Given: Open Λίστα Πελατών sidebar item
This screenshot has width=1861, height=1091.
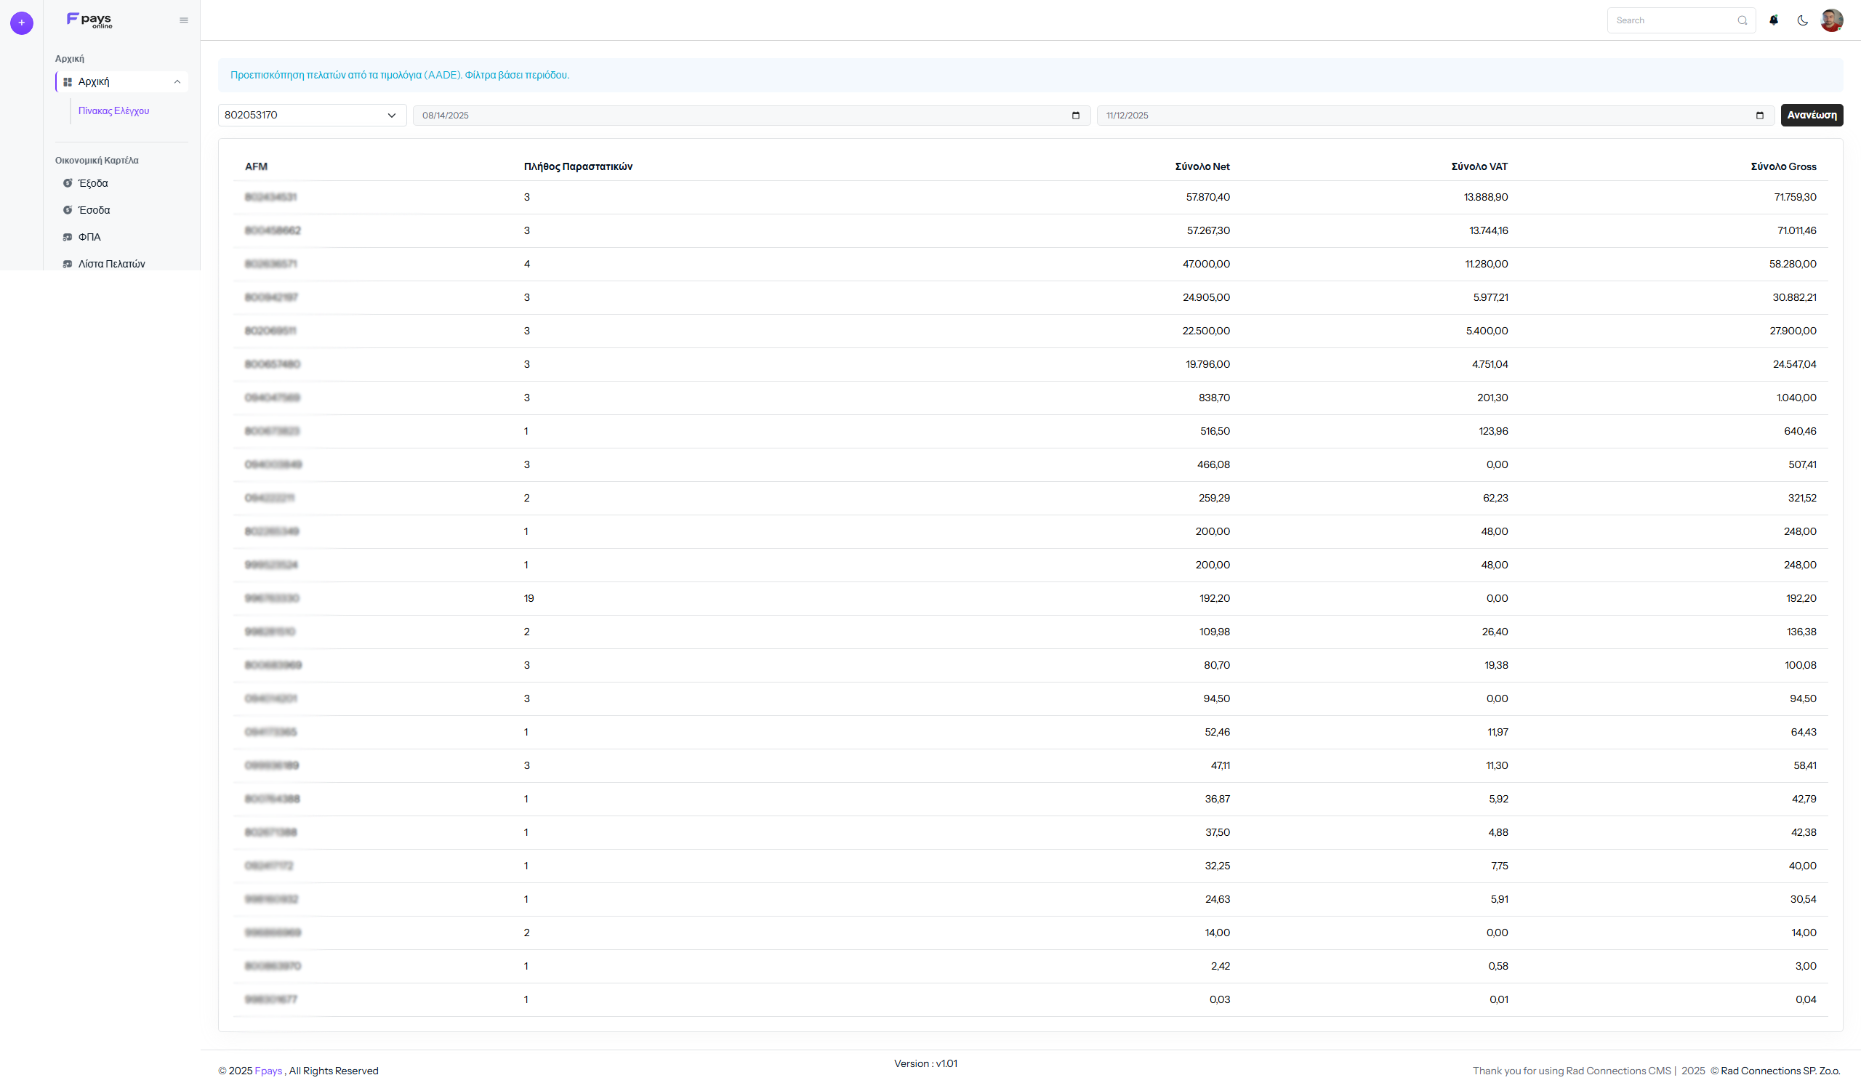Looking at the screenshot, I should click(x=111, y=264).
